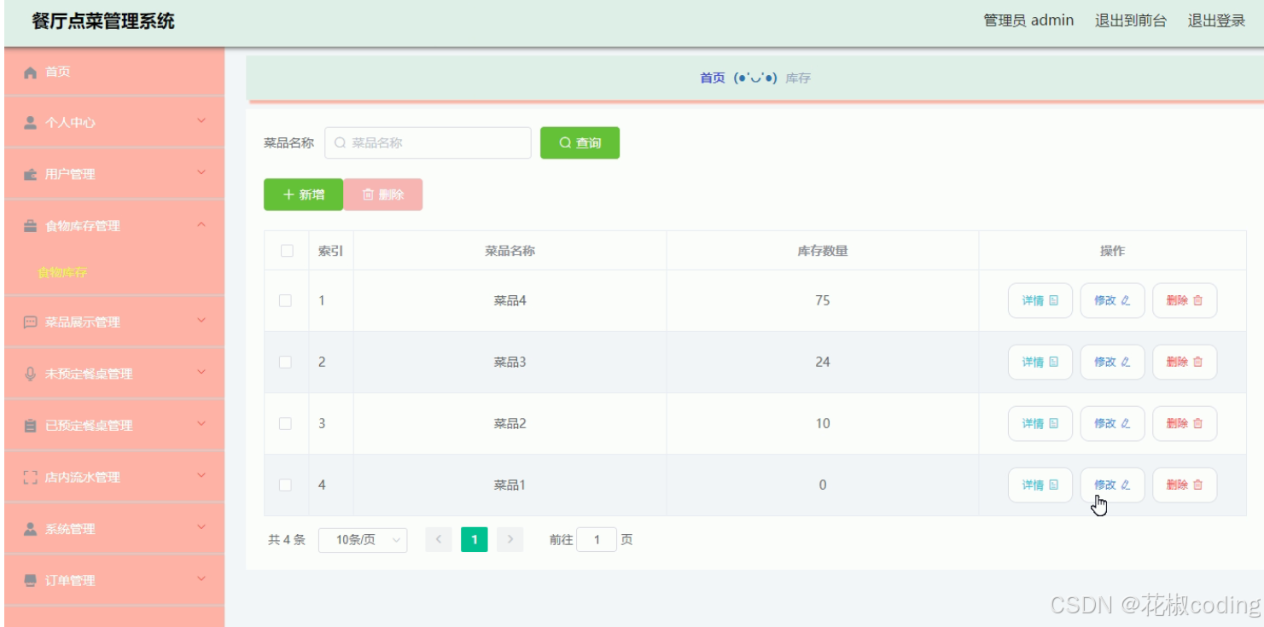This screenshot has height=627, width=1264.
Task: Expand the 已预定餐桌管理 menu chevron
Action: (x=201, y=423)
